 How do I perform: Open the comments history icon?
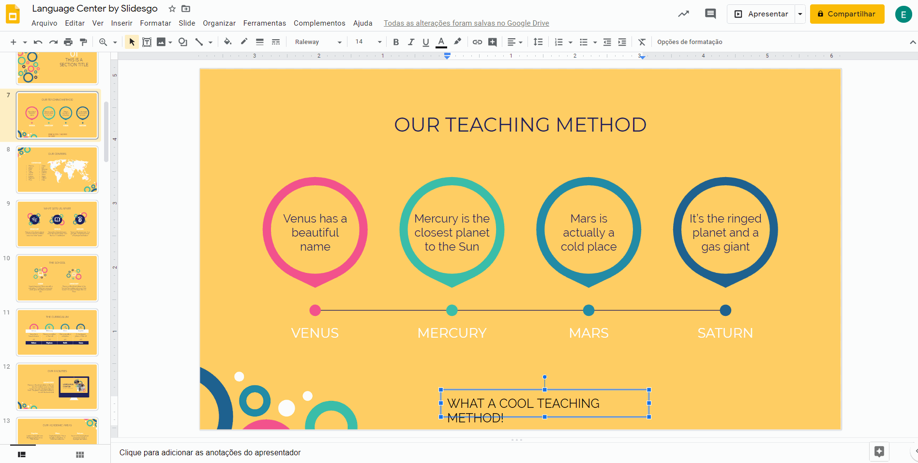click(x=710, y=14)
